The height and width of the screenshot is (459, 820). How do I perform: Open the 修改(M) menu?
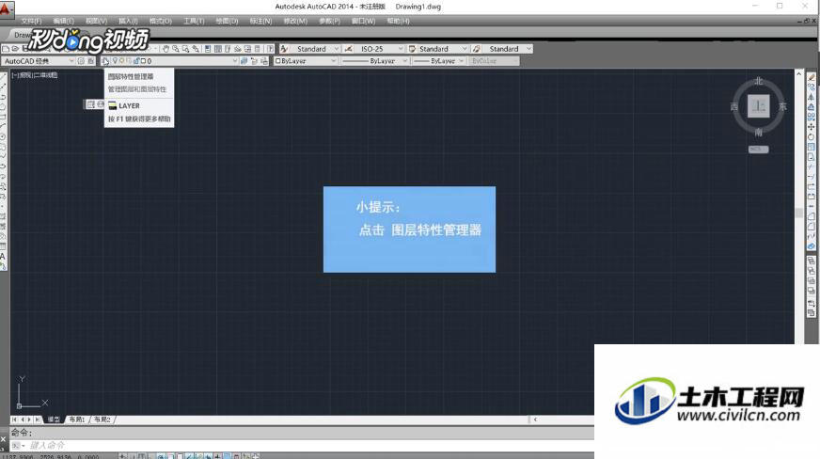pyautogui.click(x=295, y=21)
